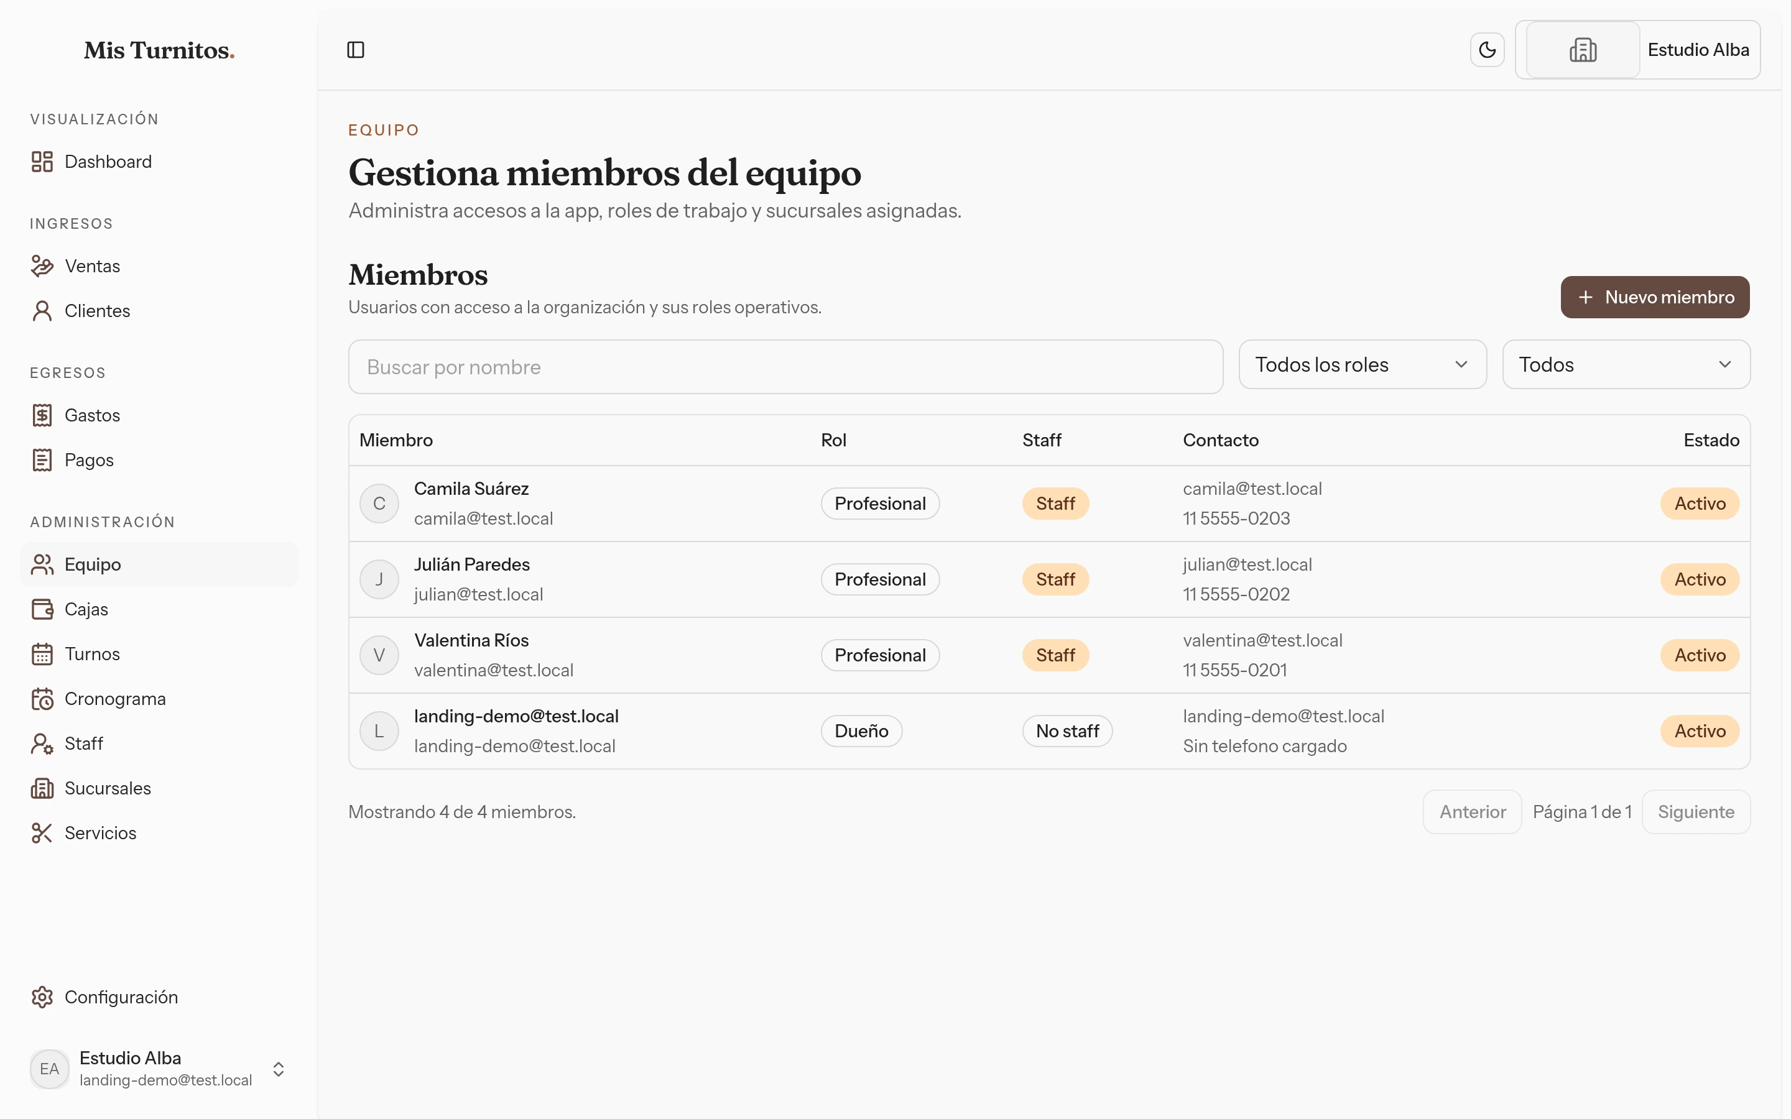Toggle dark mode with moon icon
Image resolution: width=1791 pixels, height=1119 pixels.
click(1487, 50)
